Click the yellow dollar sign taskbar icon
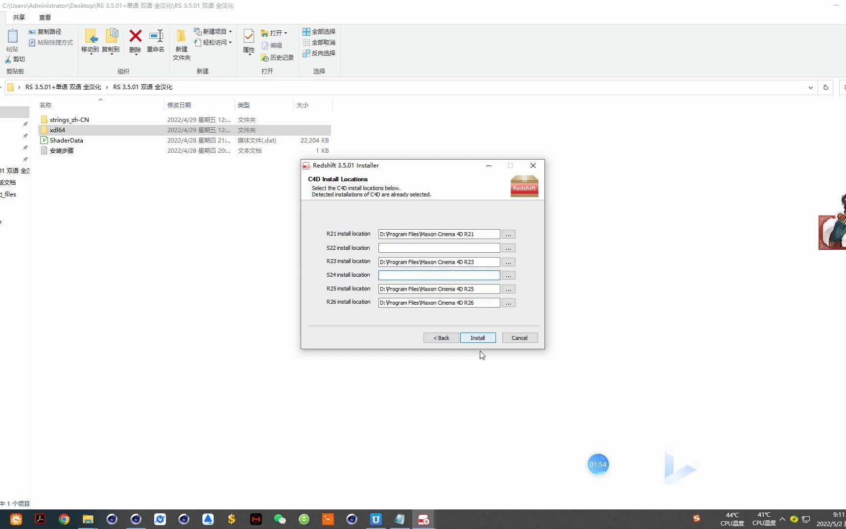The image size is (846, 529). point(232,519)
